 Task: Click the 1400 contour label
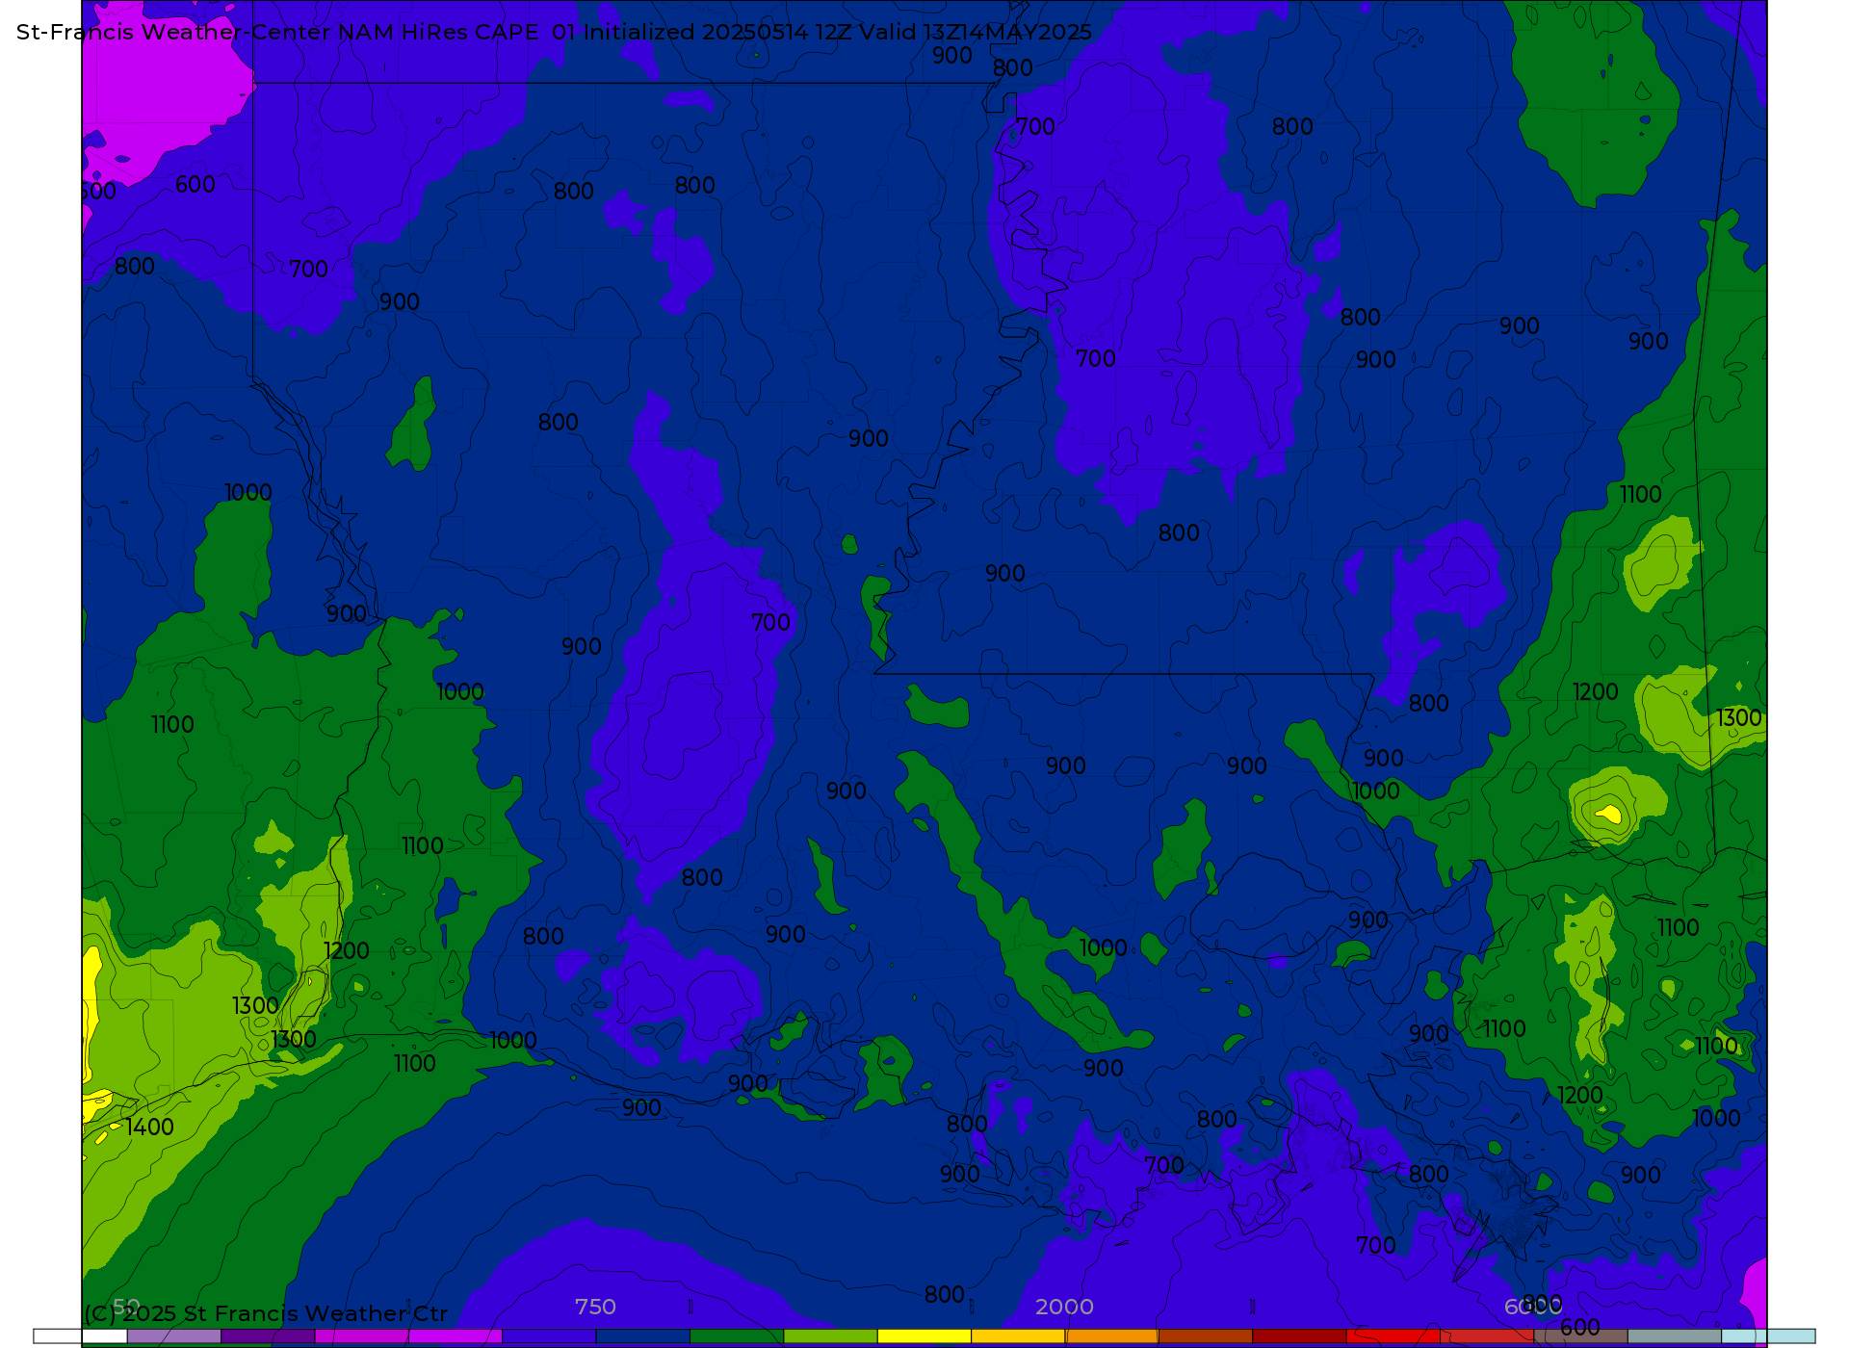(x=150, y=1127)
